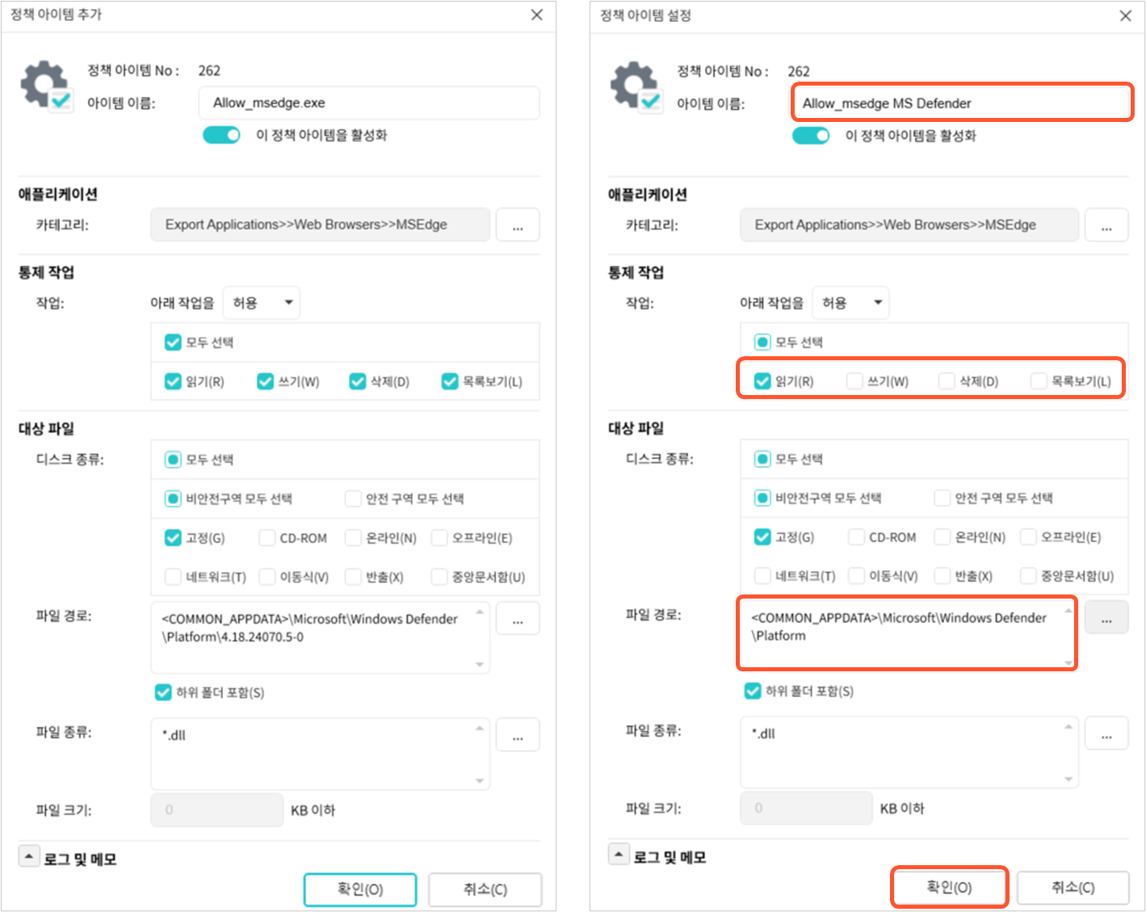Check 이동식(V) in right dialog
This screenshot has width=1146, height=912.
[x=856, y=576]
